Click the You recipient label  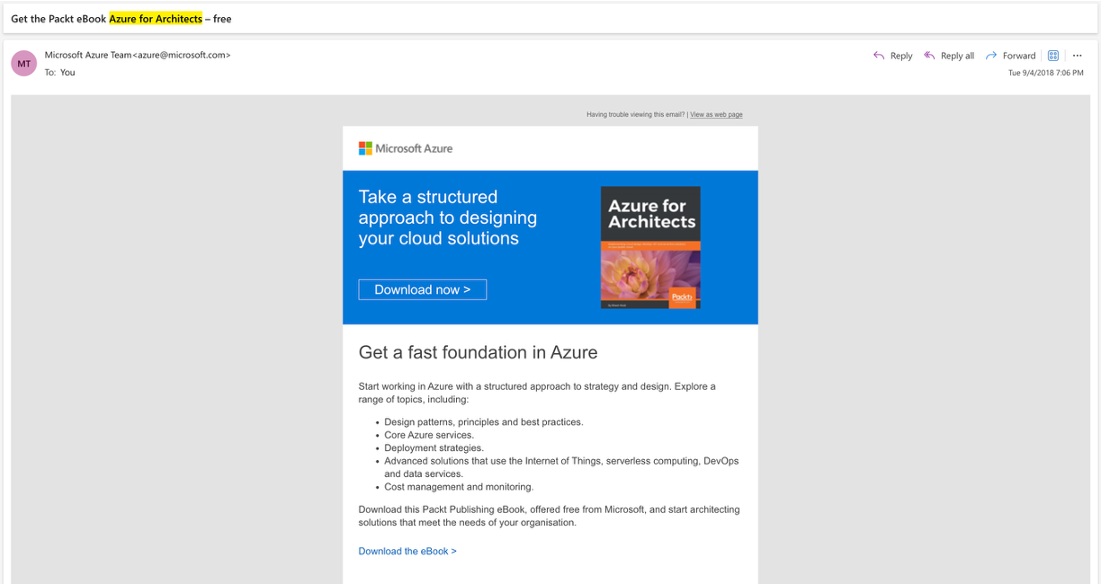point(67,72)
